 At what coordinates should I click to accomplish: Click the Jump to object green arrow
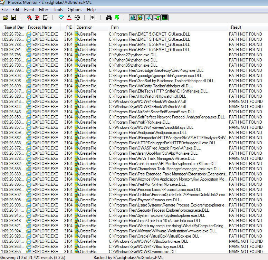(x=117, y=17)
